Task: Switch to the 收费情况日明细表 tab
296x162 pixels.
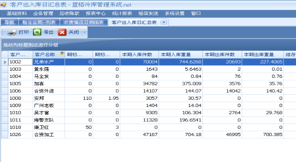Action: [83, 22]
